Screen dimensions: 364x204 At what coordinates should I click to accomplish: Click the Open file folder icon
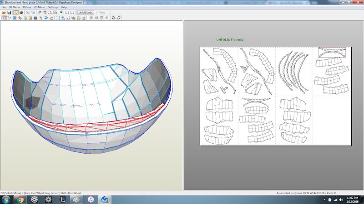[x=4, y=13]
